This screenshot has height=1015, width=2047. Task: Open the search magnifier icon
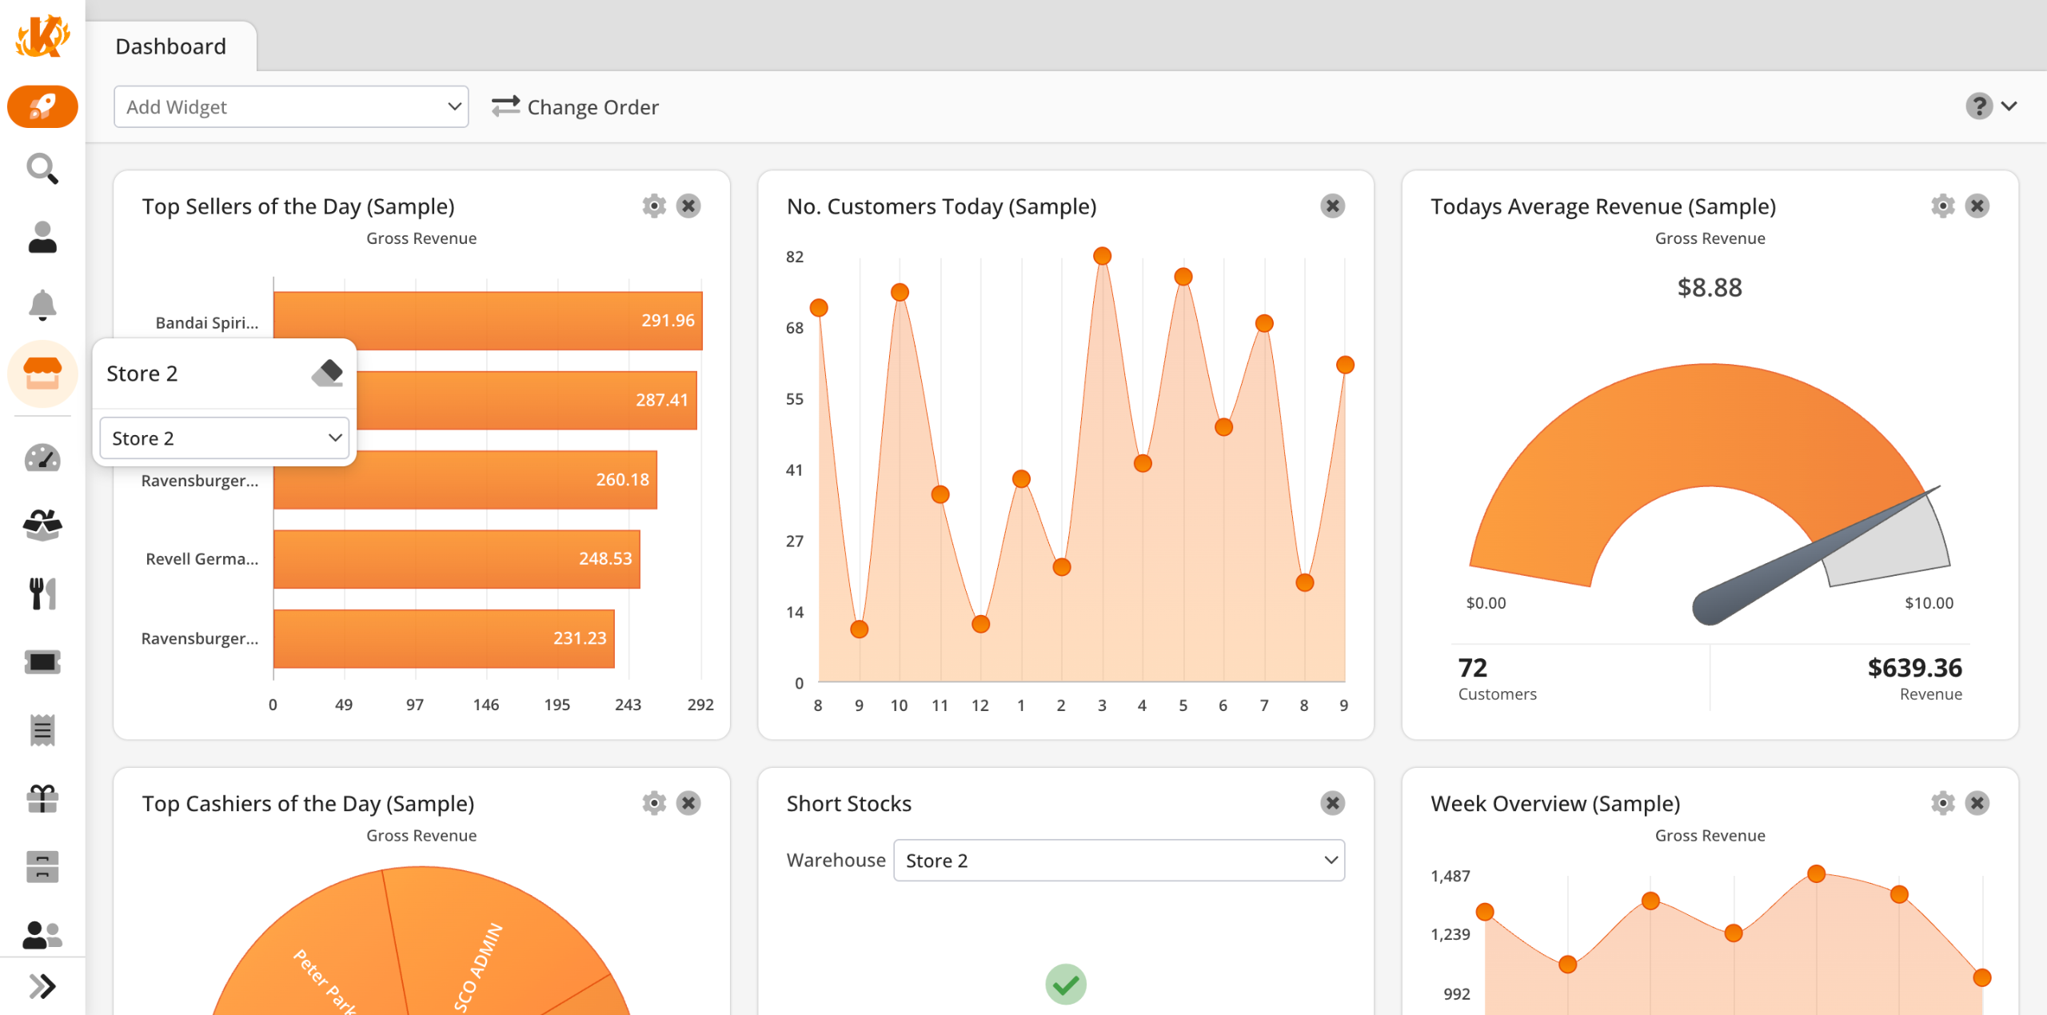(x=42, y=169)
